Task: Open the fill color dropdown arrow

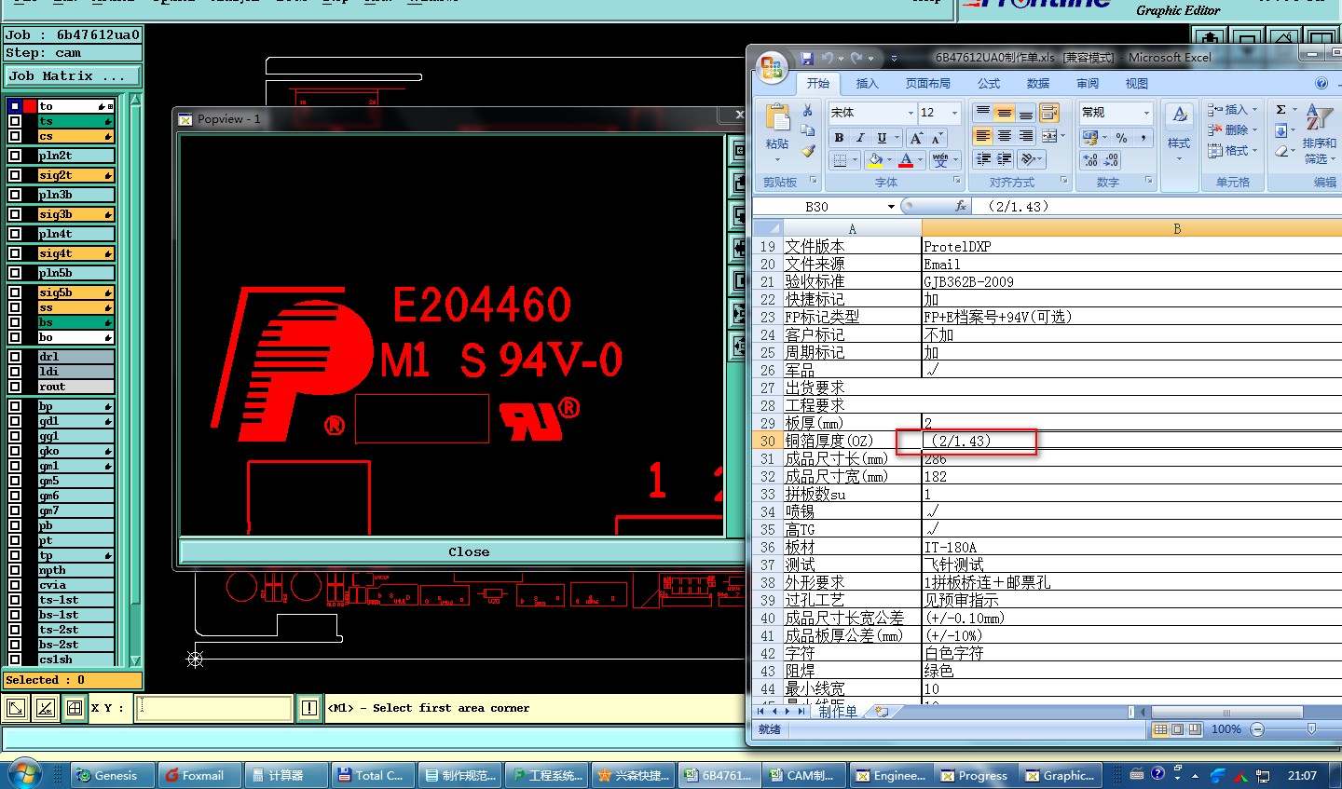Action: 889,160
